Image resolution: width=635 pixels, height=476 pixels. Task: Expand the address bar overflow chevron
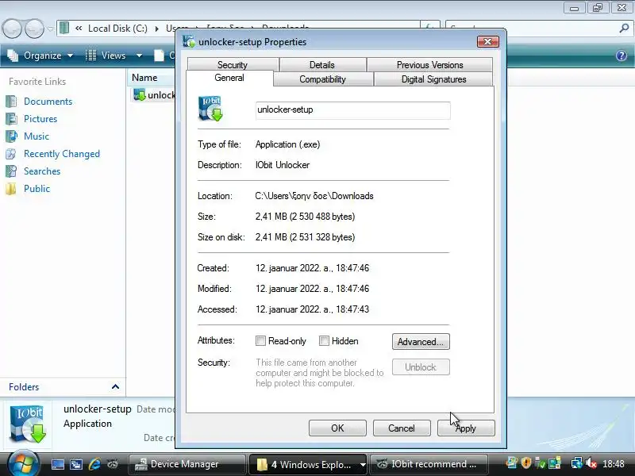coord(79,29)
